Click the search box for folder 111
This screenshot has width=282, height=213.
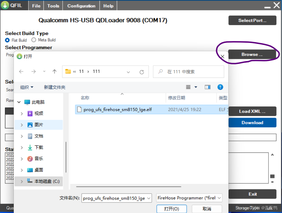[188, 72]
